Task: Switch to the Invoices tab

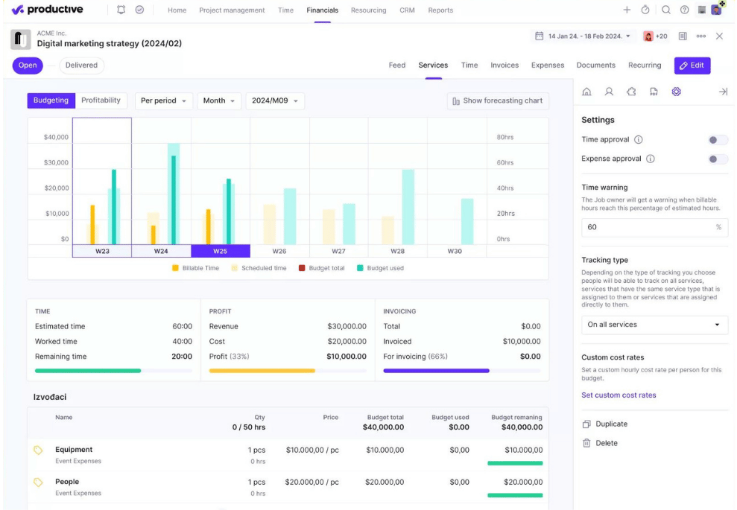Action: coord(504,66)
